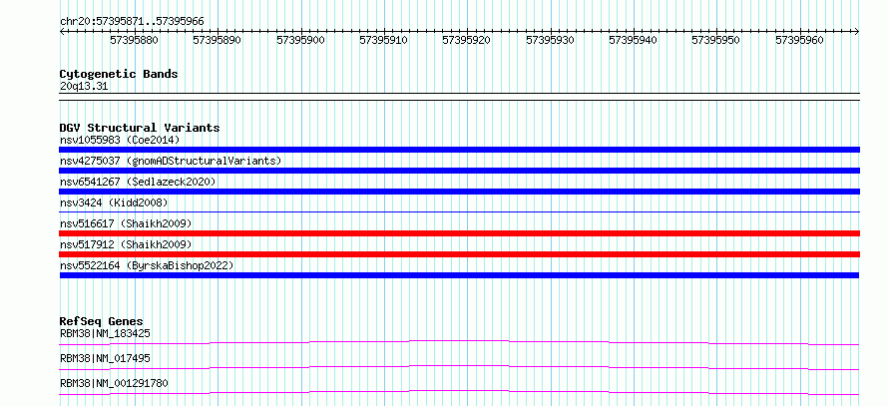Open transcript RBM38|NM_001291780 label

point(114,383)
